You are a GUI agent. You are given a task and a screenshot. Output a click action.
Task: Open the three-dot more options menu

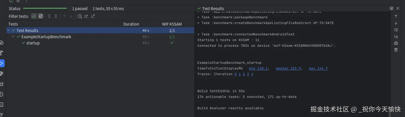(x=26, y=1)
